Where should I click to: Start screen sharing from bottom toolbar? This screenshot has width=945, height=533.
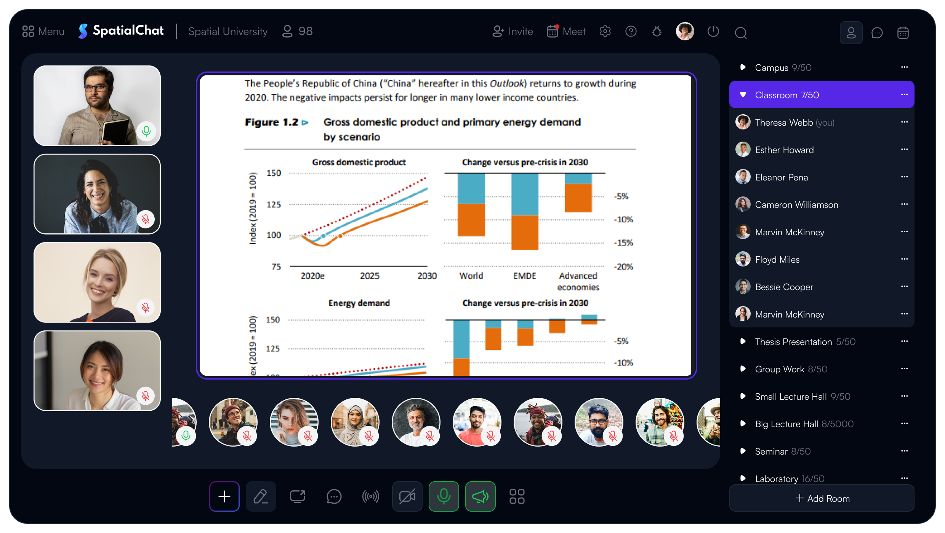pyautogui.click(x=298, y=496)
